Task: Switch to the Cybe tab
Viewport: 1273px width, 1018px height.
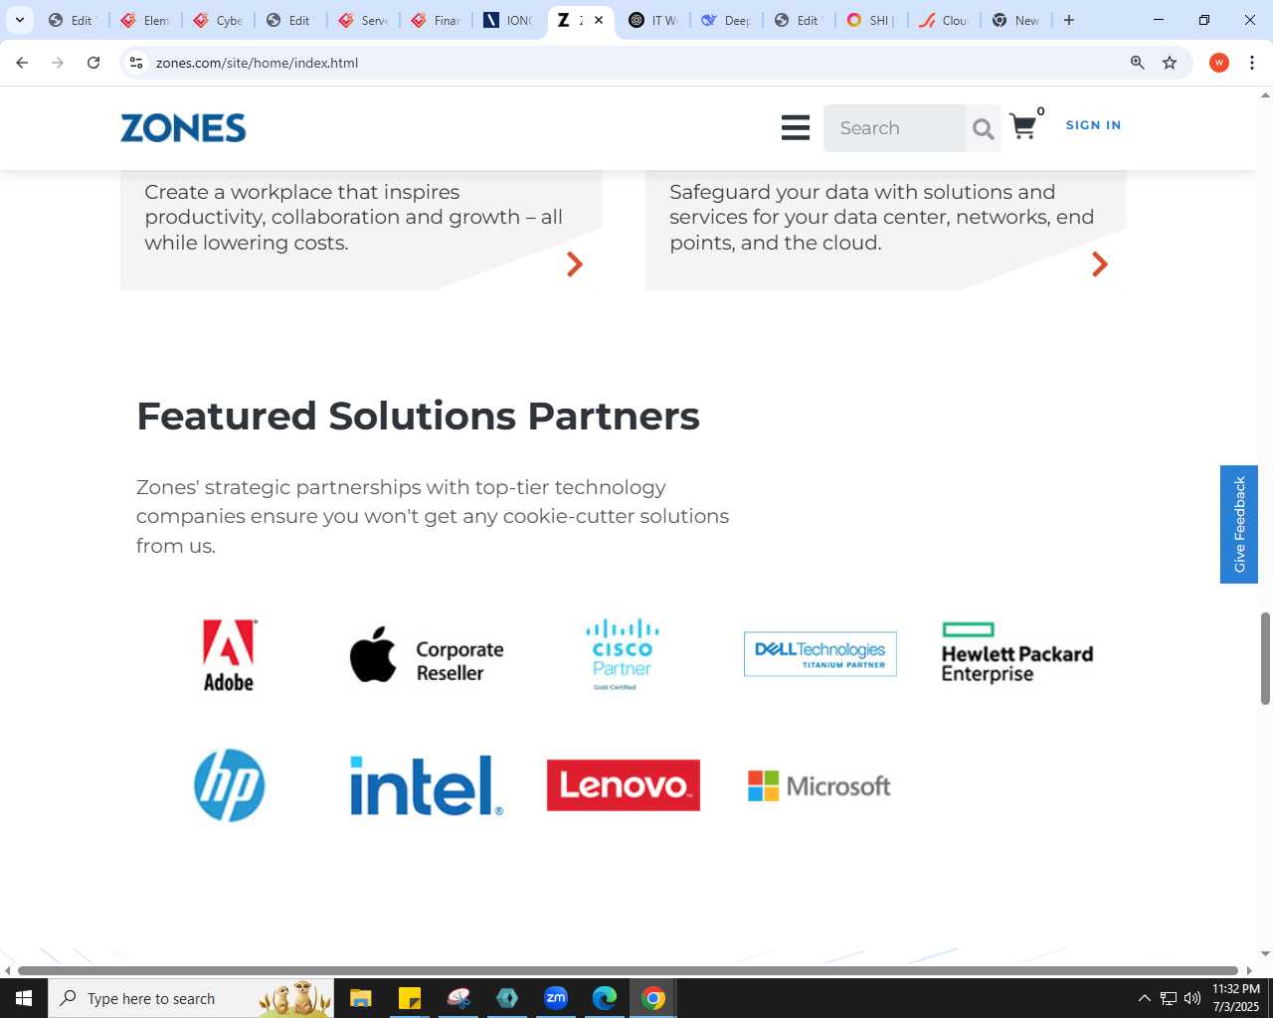Action: pos(218,20)
